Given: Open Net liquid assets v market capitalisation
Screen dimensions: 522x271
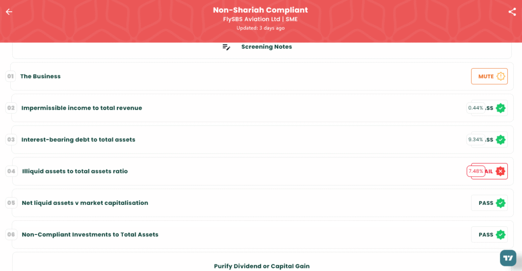Looking at the screenshot, I should 263,203.
